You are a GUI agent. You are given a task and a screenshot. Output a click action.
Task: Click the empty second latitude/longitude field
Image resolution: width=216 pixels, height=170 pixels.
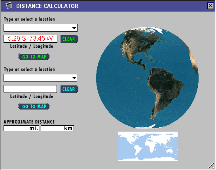coord(30,89)
